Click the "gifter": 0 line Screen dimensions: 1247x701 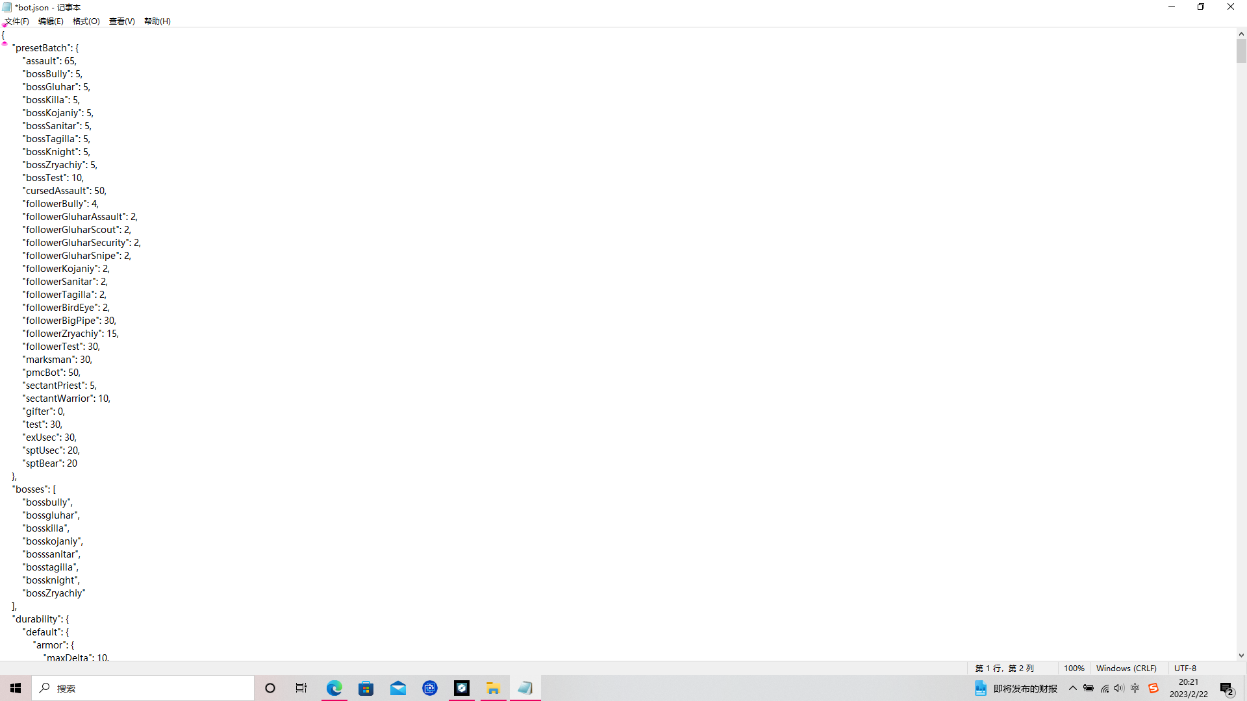44,412
